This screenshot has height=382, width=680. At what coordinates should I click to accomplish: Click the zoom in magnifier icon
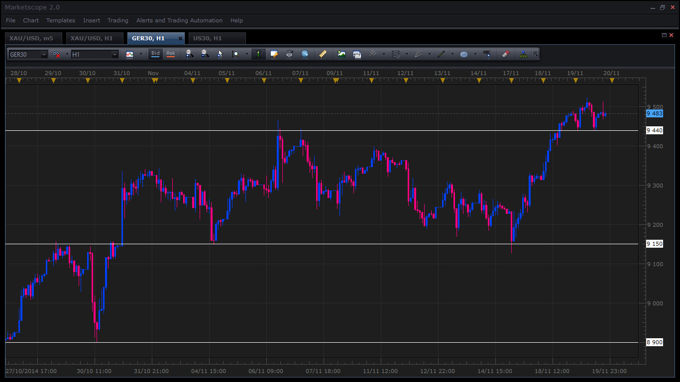coord(189,54)
